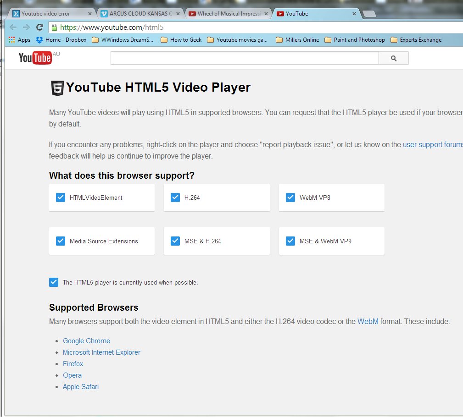
Task: Follow the Firefox link
Action: click(x=73, y=364)
